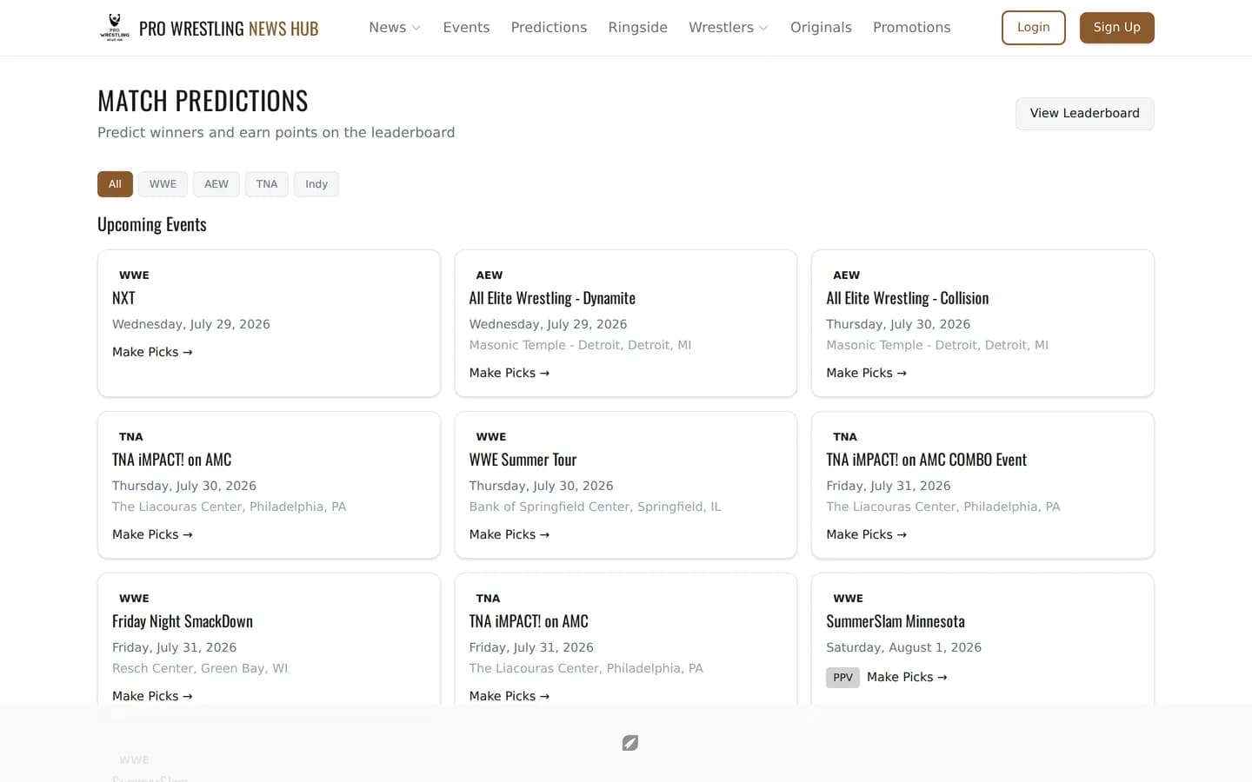Open All Elite Wrestling - Collision title
The image size is (1252, 782).
click(907, 298)
